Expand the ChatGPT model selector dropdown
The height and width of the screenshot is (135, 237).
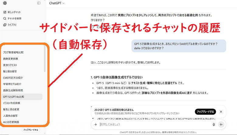[57, 3]
